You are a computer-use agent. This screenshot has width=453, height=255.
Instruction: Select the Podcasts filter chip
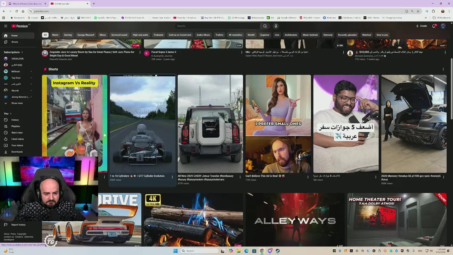[x=159, y=35]
